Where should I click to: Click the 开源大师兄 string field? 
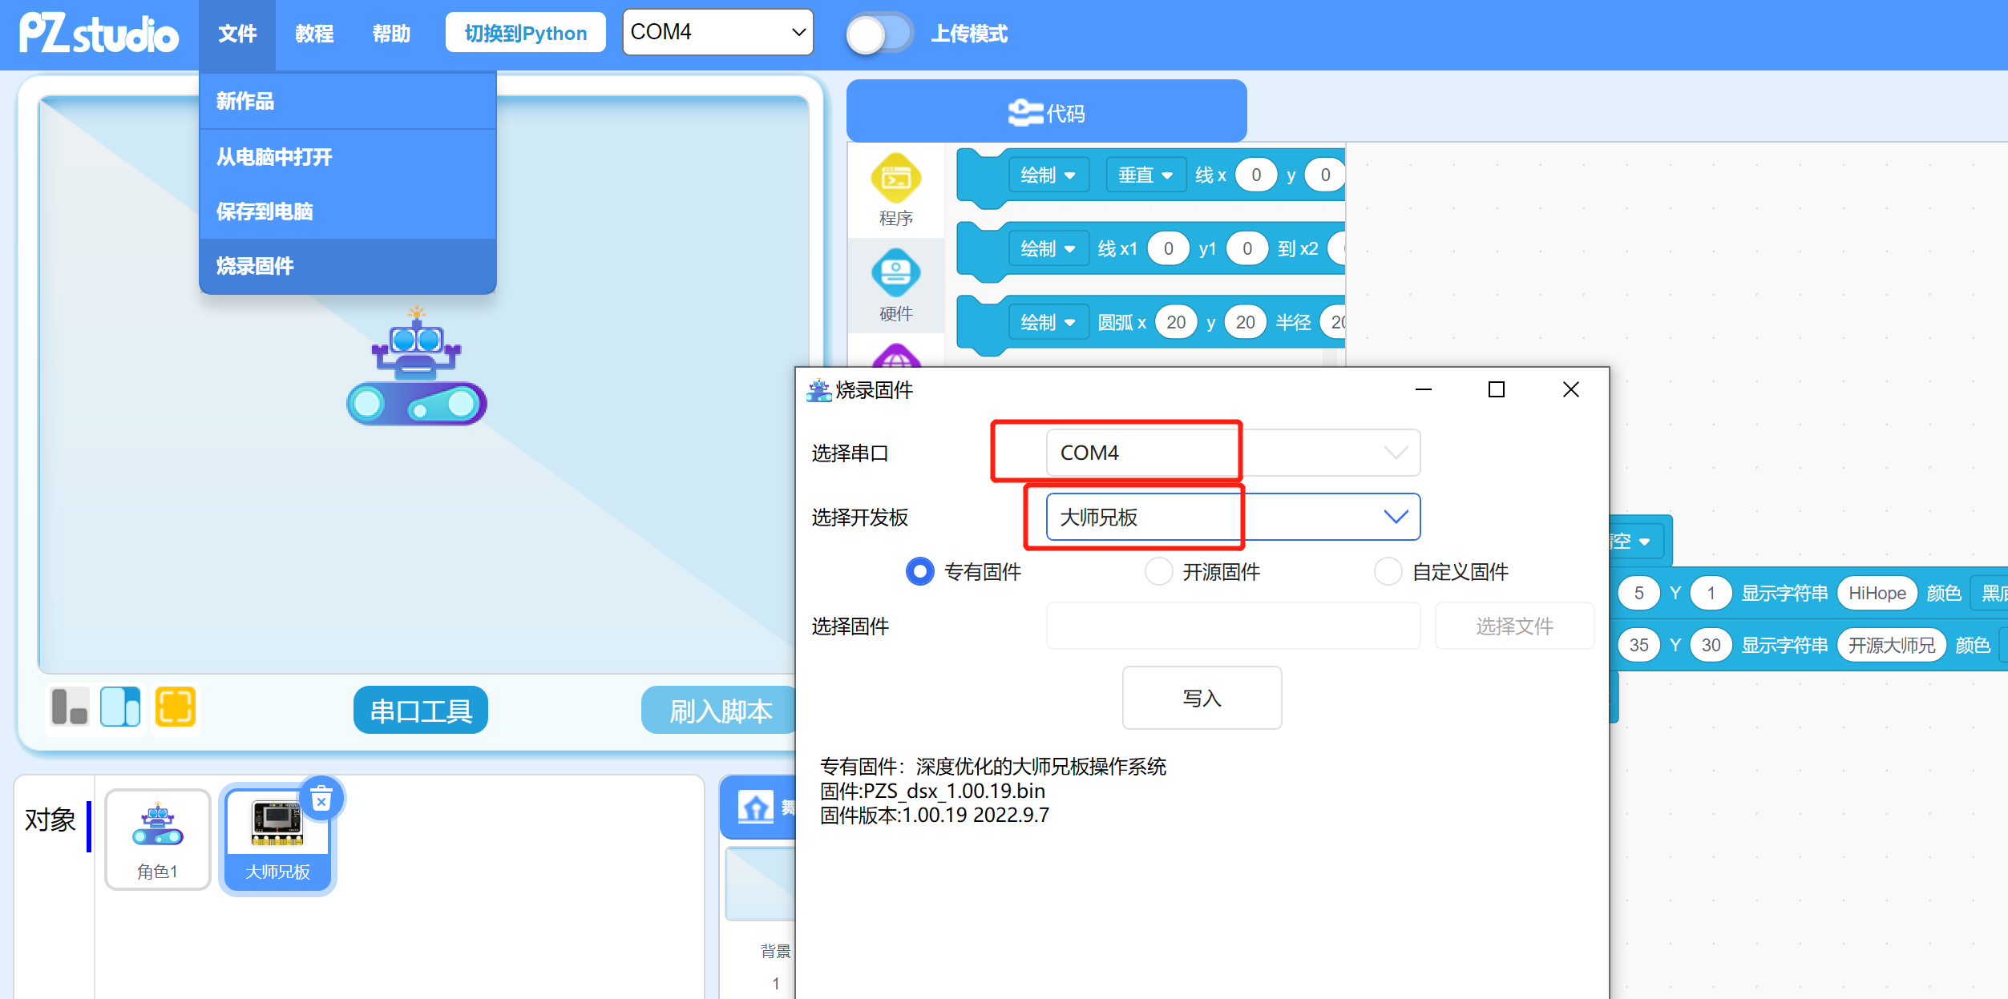[1891, 646]
